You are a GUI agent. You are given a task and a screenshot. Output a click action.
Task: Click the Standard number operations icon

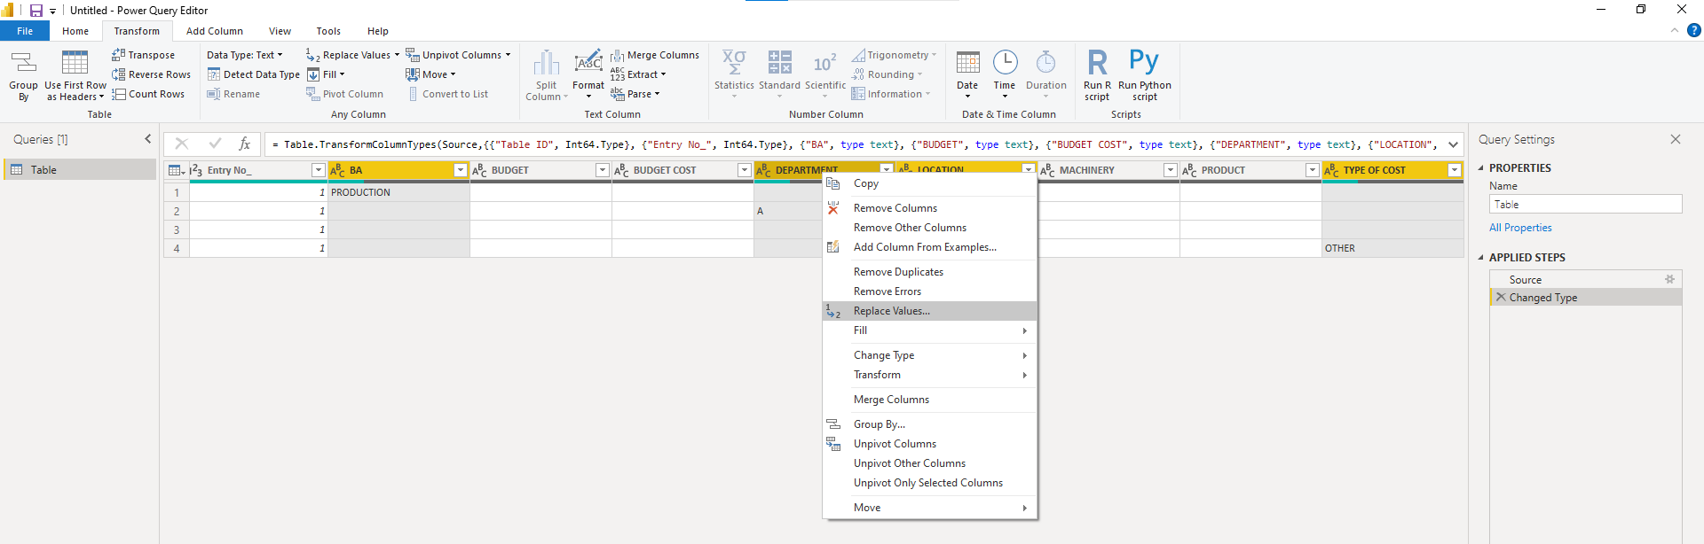[779, 62]
